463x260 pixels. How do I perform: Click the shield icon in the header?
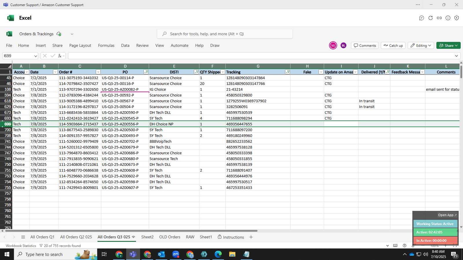[457, 18]
